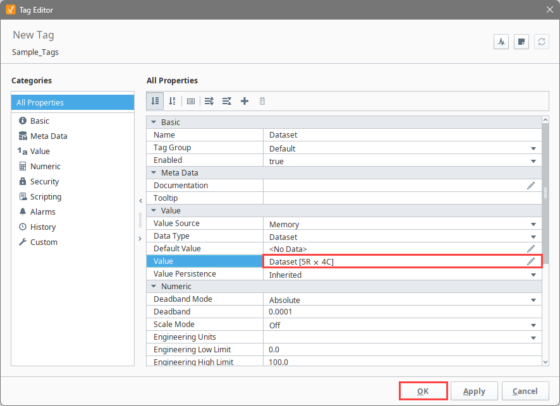This screenshot has width=560, height=406.
Task: Click the Apply button
Action: coord(474,391)
